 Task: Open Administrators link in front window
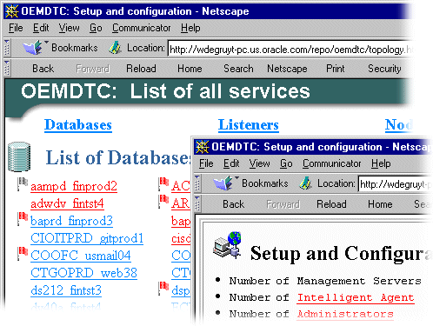(x=345, y=314)
